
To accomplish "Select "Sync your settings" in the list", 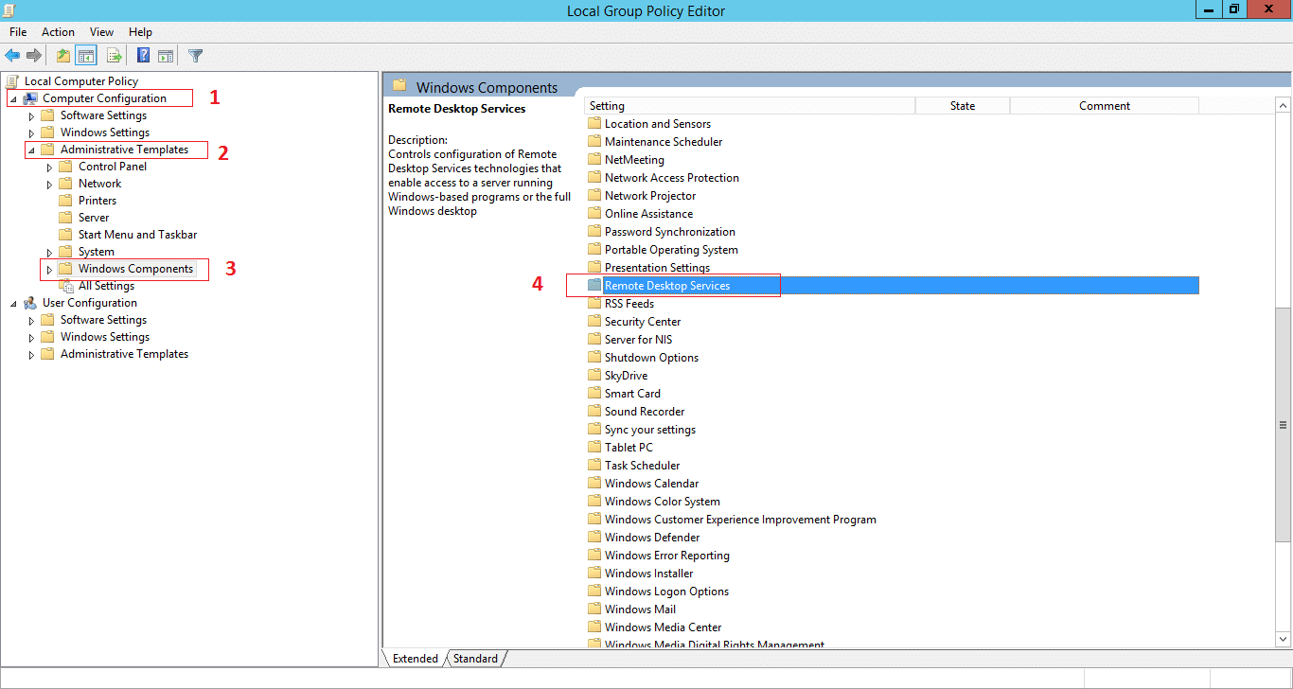I will (x=650, y=430).
